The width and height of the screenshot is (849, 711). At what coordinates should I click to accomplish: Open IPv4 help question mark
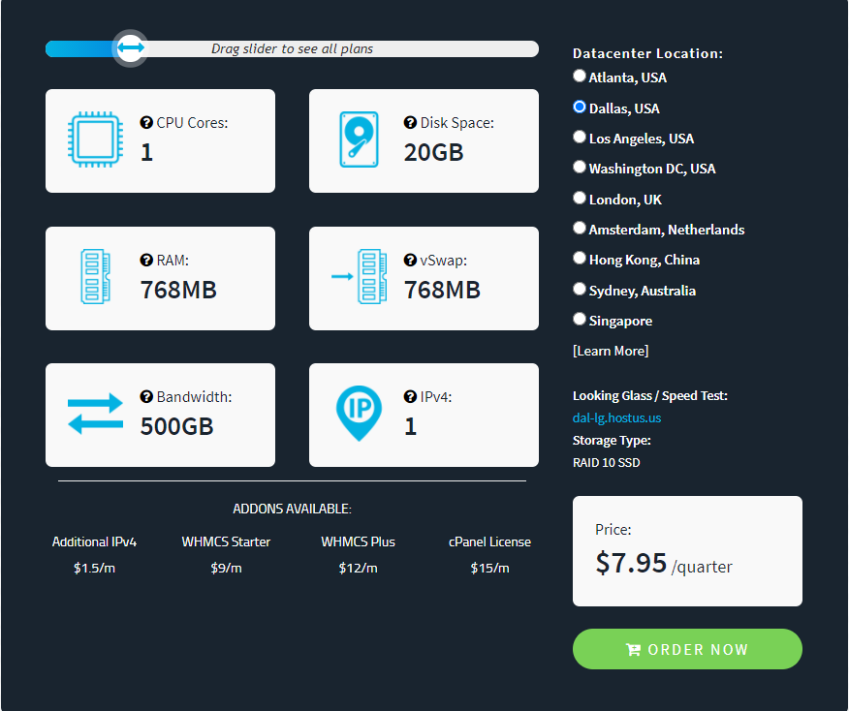(x=410, y=396)
